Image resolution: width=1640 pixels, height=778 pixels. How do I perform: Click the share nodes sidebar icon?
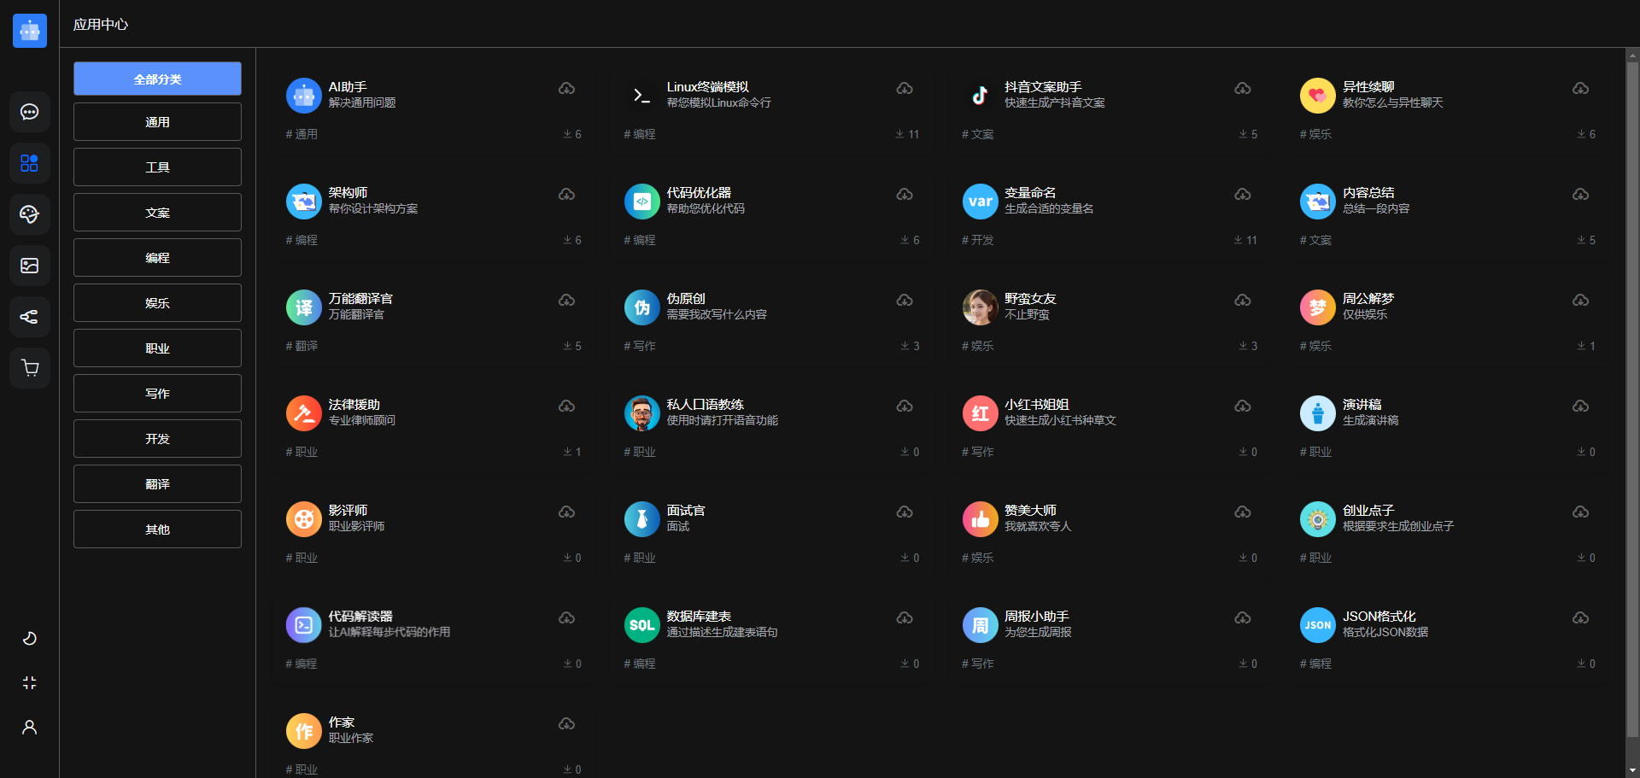[29, 317]
